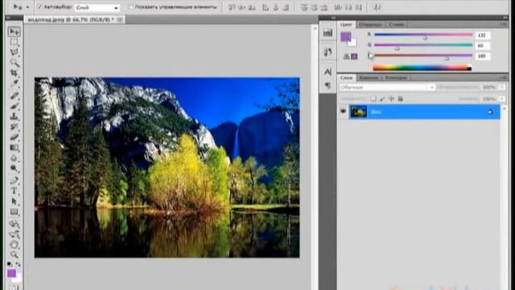
Task: Open the Character panel from the dock
Action: pyautogui.click(x=328, y=72)
